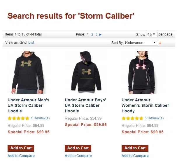Go to next page arrow icon
The height and width of the screenshot is (161, 177).
click(x=100, y=35)
